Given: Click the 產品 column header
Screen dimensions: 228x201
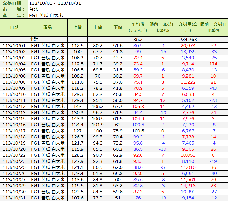Looking at the screenshot, I should 48,27.
